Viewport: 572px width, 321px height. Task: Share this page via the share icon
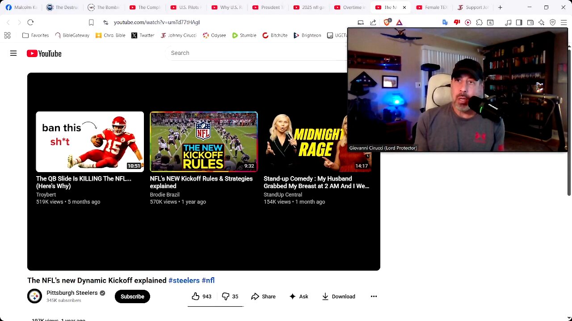pos(373,22)
